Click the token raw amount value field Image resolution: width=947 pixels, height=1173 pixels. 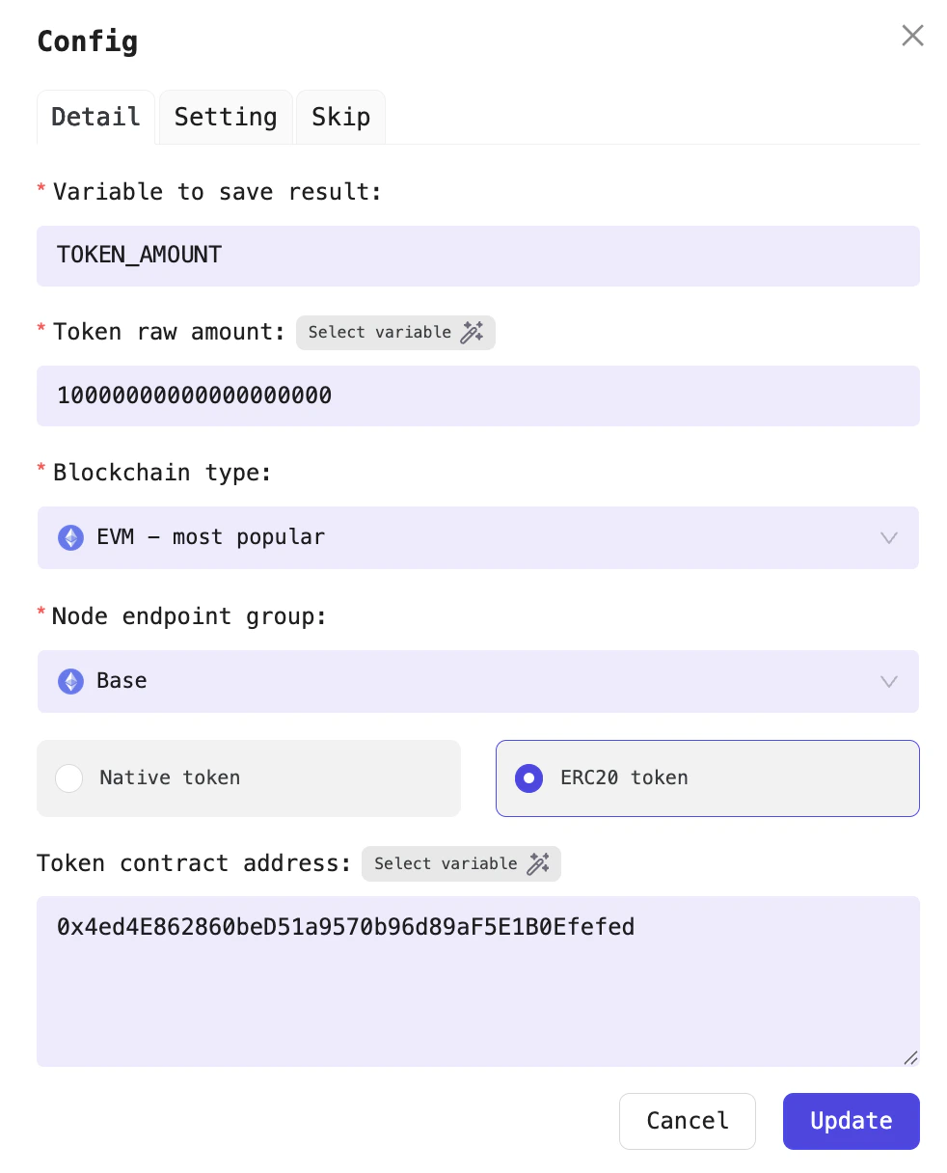point(478,396)
